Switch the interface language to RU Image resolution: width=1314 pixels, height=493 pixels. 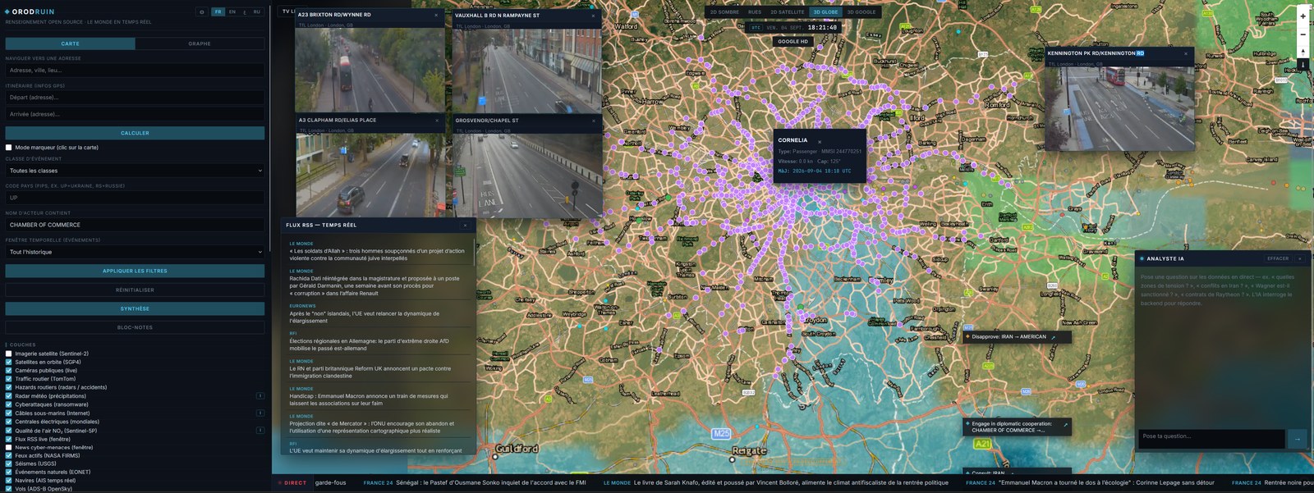tap(257, 12)
